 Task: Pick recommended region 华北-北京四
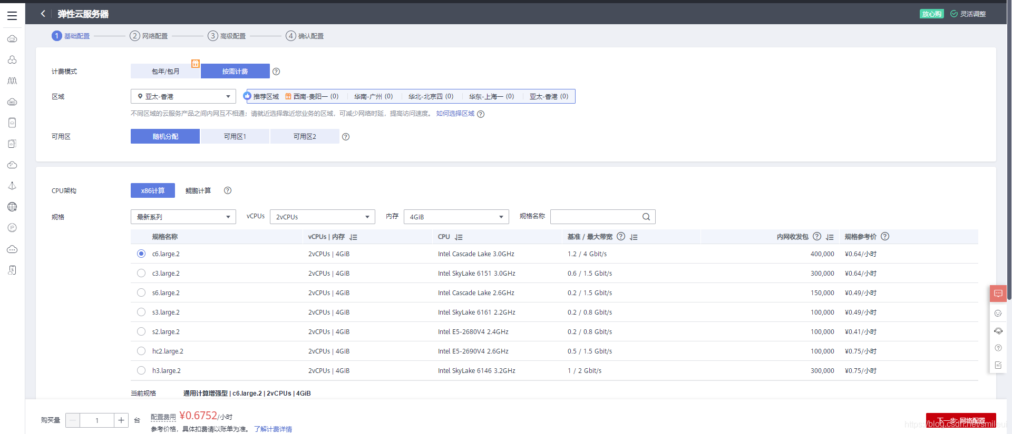click(431, 96)
